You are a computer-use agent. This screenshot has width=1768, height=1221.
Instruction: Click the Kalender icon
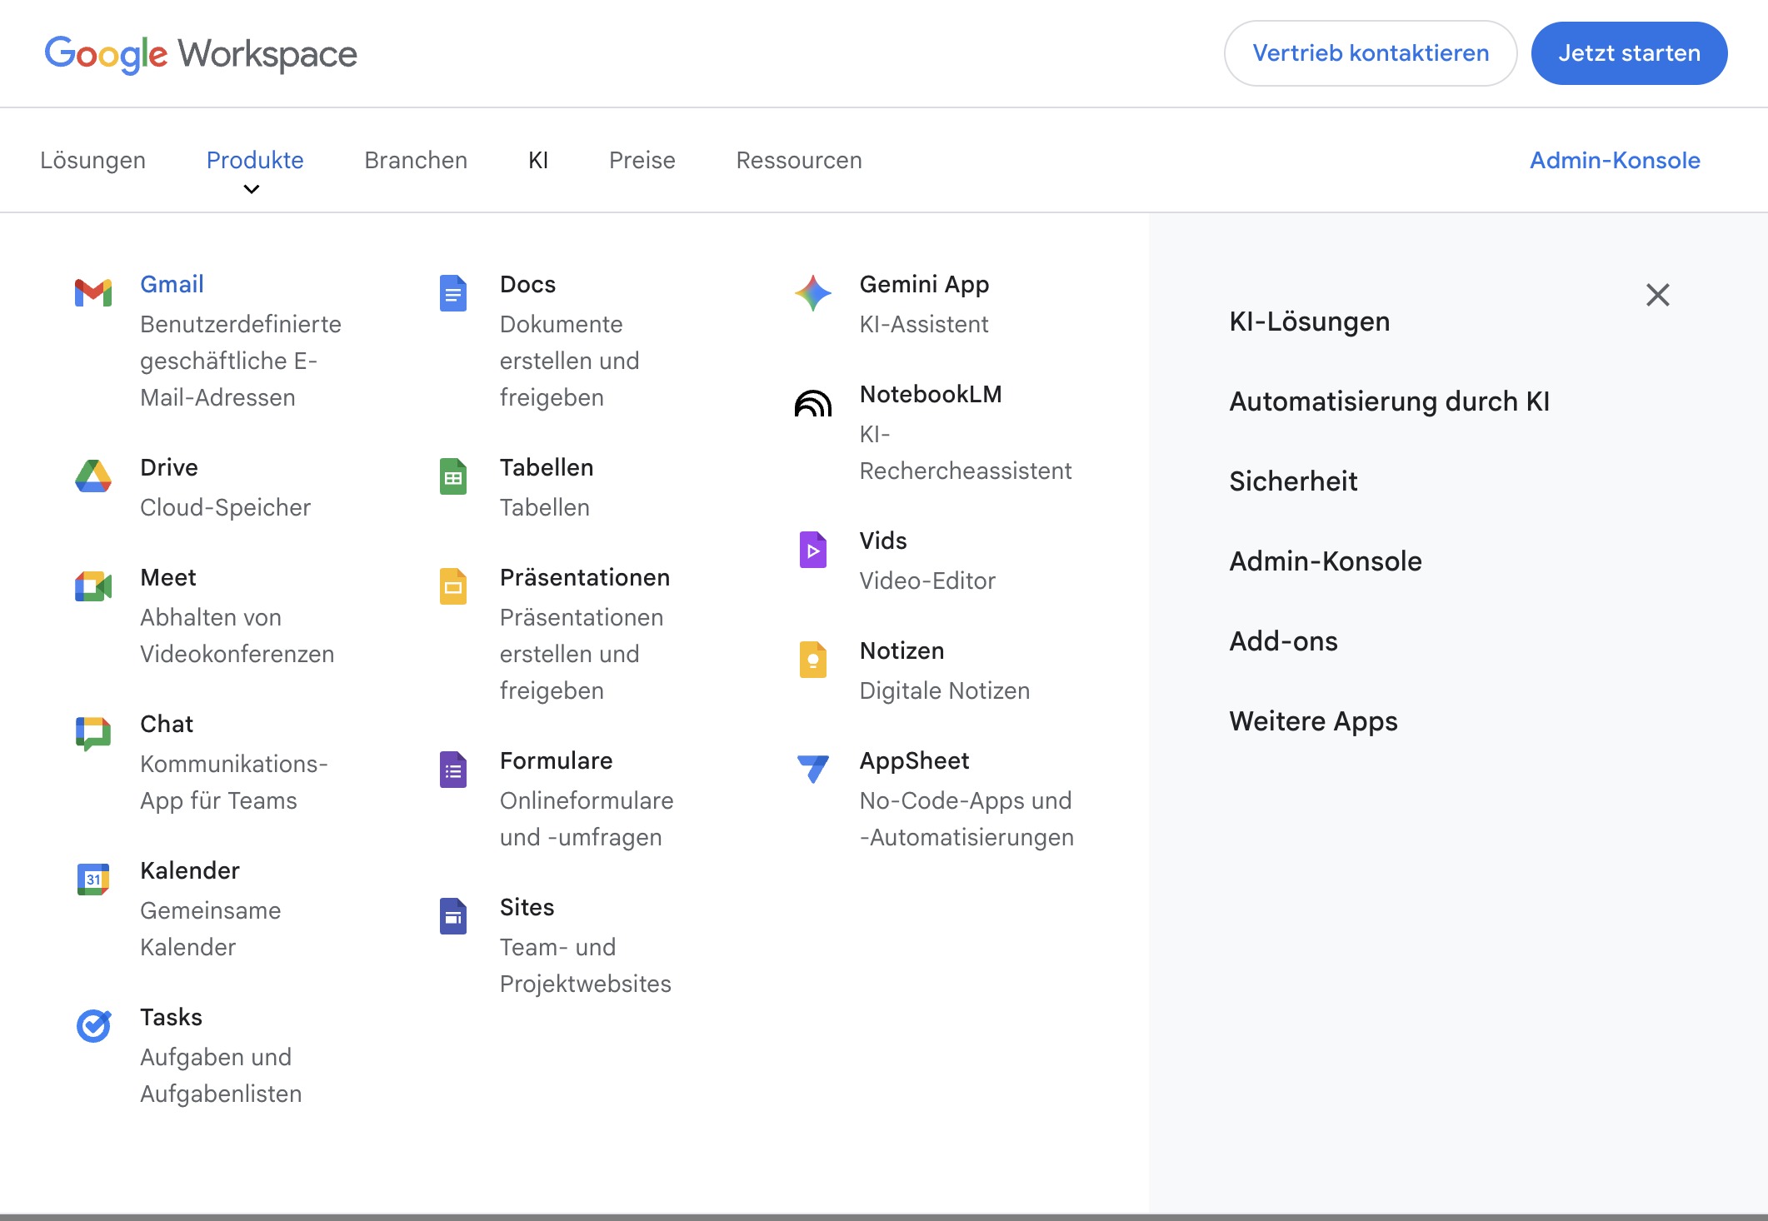point(93,880)
